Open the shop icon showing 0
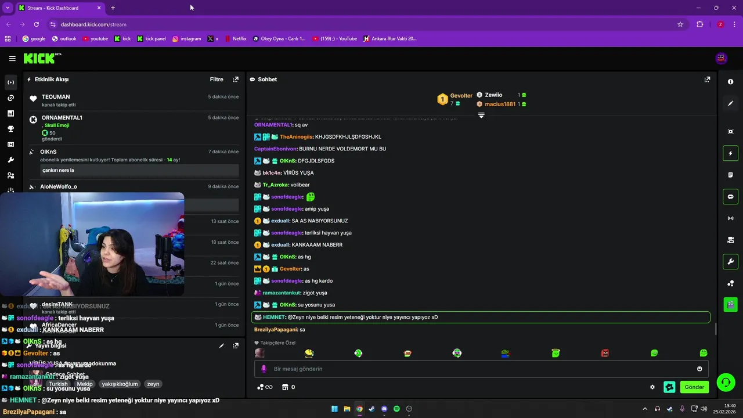Screen dimensions: 743x418 click(288, 387)
